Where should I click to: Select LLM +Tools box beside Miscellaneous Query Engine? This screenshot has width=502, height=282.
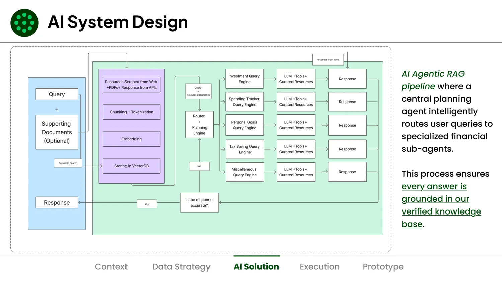click(296, 172)
